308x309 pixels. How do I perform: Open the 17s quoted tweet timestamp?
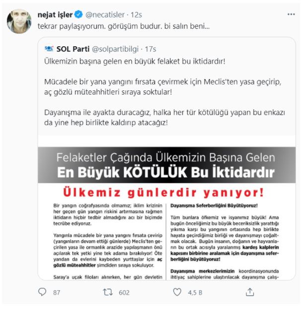point(151,49)
